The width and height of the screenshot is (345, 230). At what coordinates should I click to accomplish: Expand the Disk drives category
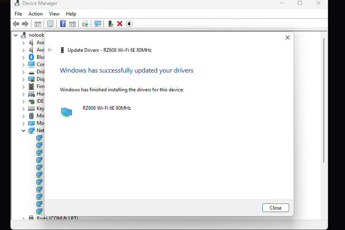point(23,72)
